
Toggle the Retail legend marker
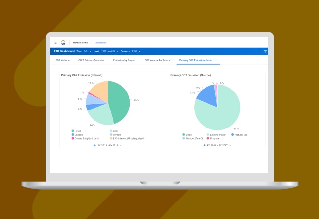pos(73,130)
